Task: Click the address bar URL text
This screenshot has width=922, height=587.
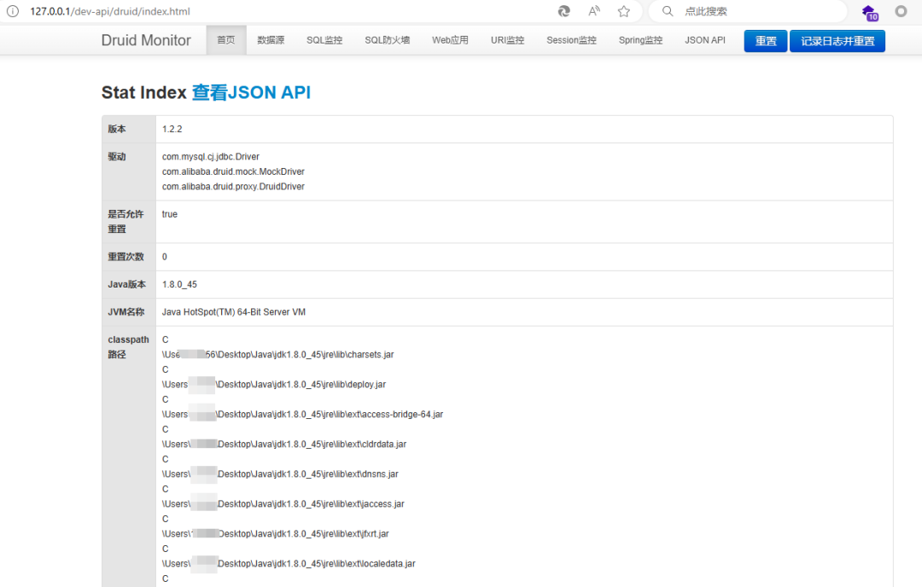Action: 110,11
